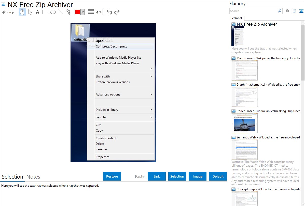Choose the straight line tool
Screen dimensions: 305x206
(x=61, y=12)
